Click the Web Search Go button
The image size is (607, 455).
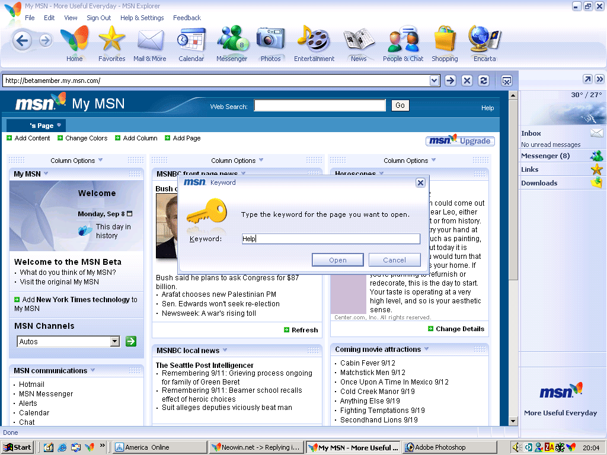tap(400, 105)
